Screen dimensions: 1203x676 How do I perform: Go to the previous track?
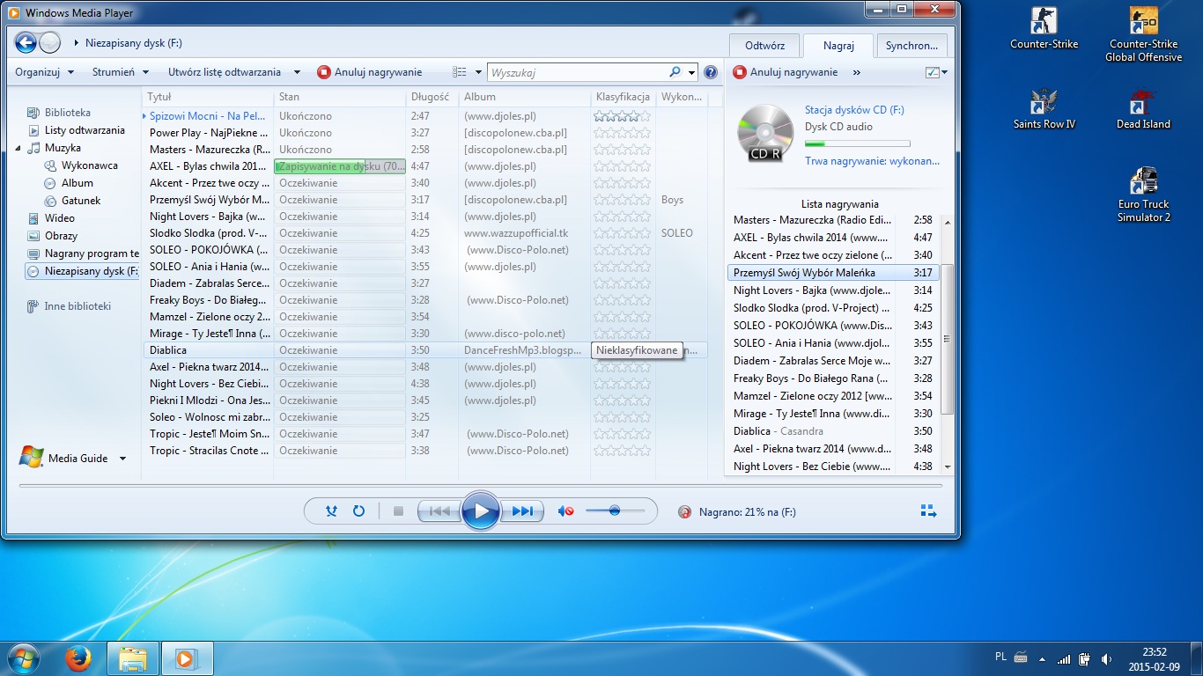[439, 511]
